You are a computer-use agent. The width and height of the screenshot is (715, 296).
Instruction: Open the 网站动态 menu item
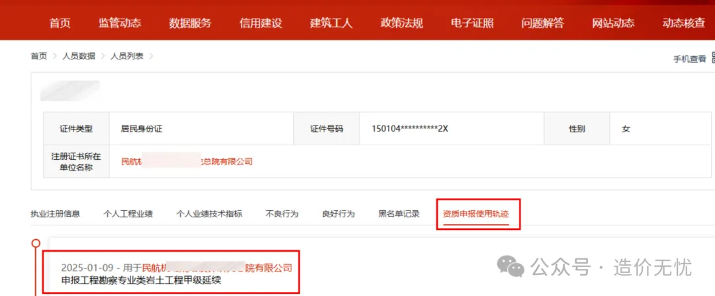click(613, 23)
